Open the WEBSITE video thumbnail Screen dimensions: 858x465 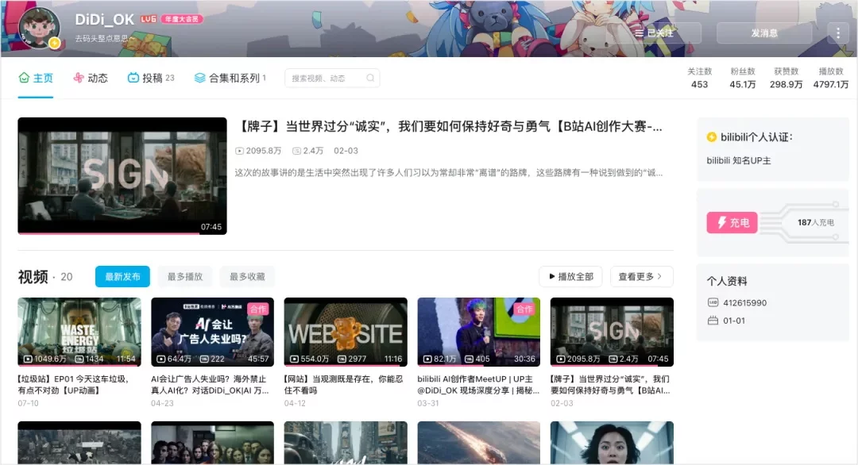click(x=346, y=332)
